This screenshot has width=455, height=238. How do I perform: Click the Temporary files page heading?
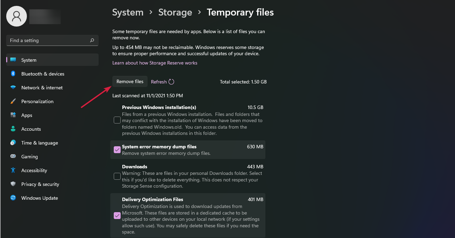click(240, 12)
